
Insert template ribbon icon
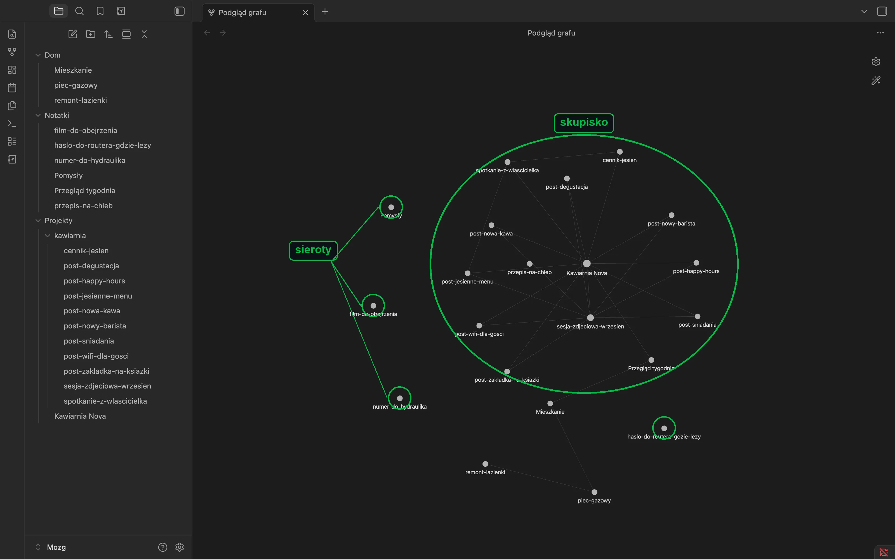[12, 105]
